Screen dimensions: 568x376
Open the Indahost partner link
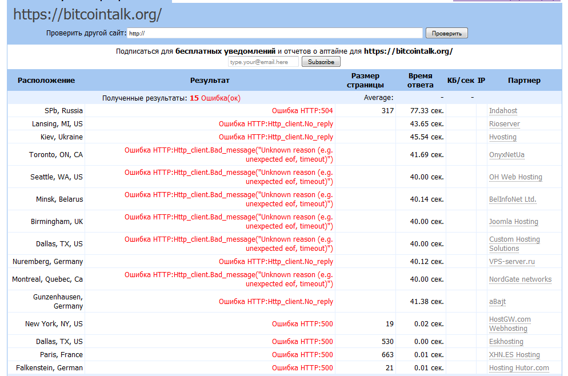pyautogui.click(x=503, y=110)
